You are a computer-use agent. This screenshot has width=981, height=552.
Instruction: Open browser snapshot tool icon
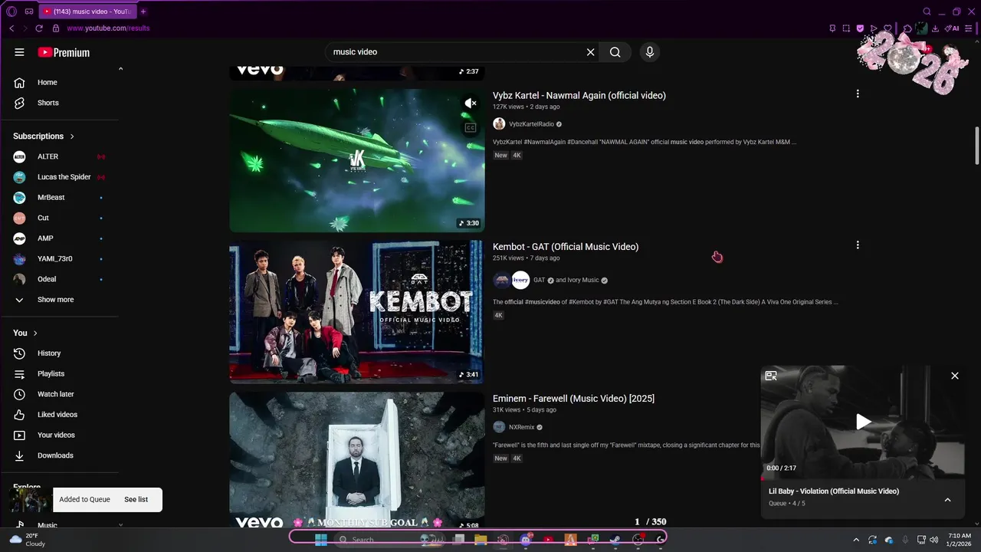coord(846,28)
